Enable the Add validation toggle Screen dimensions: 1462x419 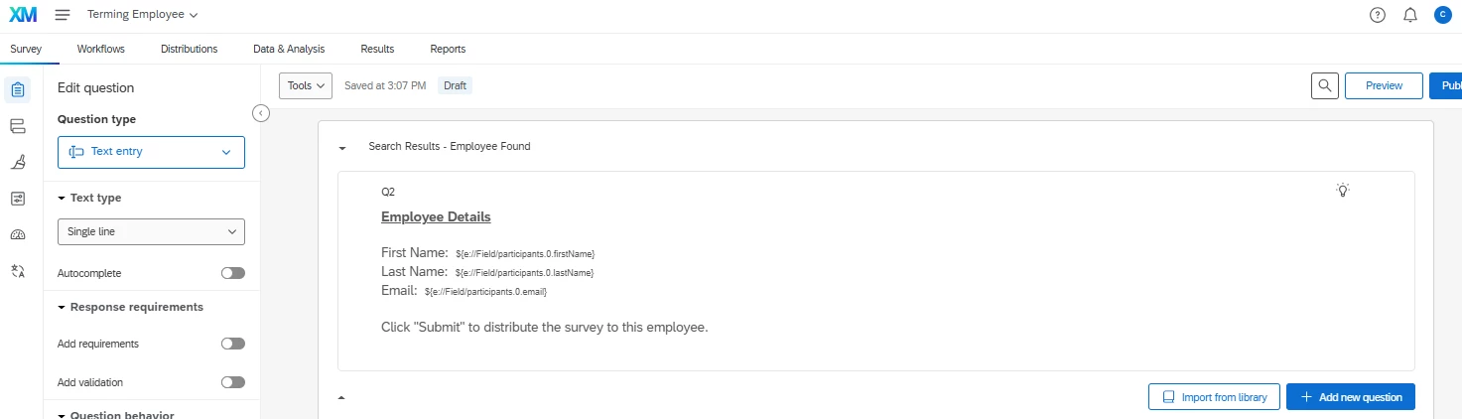(233, 382)
